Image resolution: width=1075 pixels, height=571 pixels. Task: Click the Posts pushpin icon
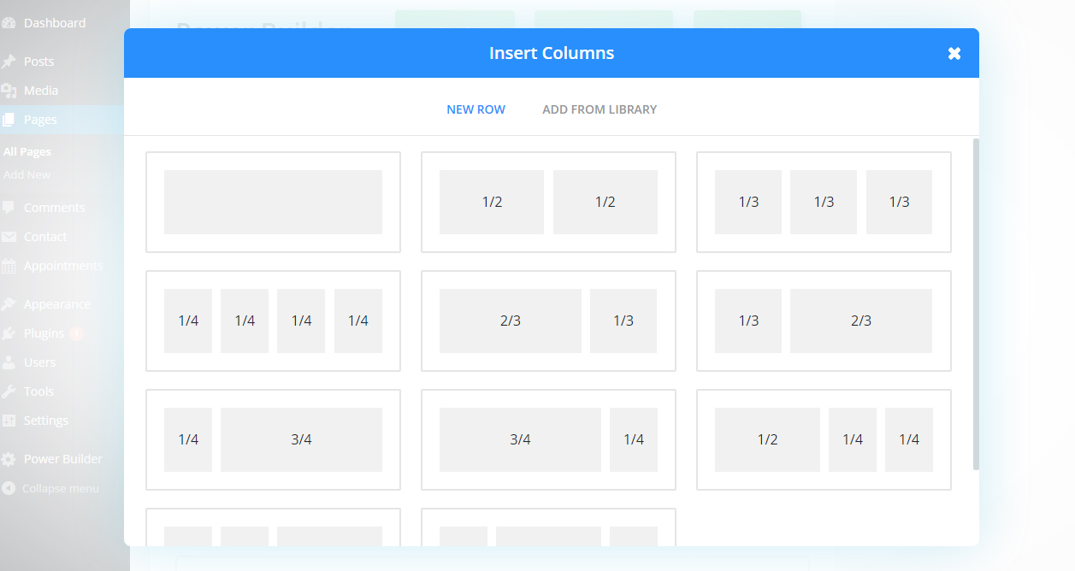click(x=9, y=62)
